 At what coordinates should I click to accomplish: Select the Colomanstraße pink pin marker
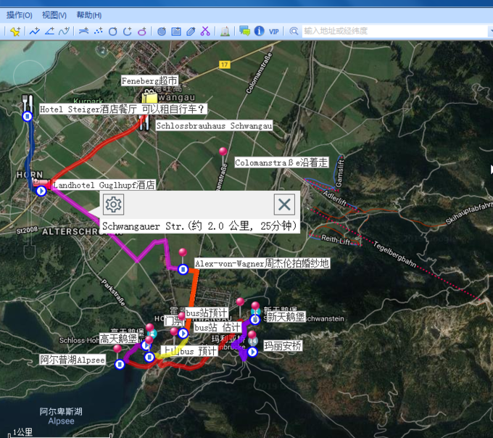223,152
